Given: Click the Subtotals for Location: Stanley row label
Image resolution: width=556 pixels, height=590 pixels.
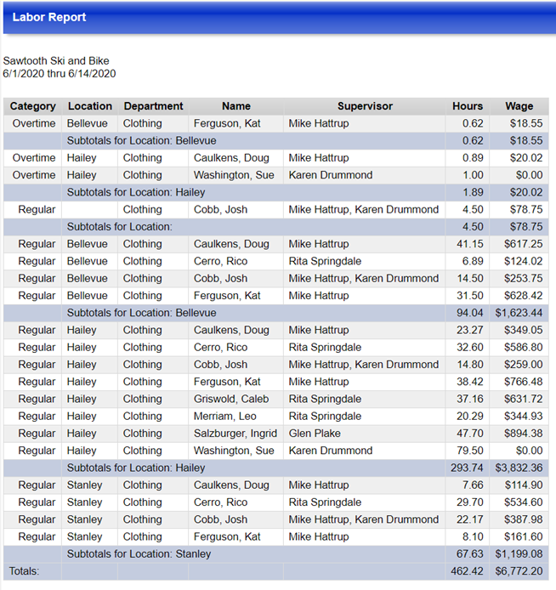Looking at the screenshot, I should (x=139, y=554).
